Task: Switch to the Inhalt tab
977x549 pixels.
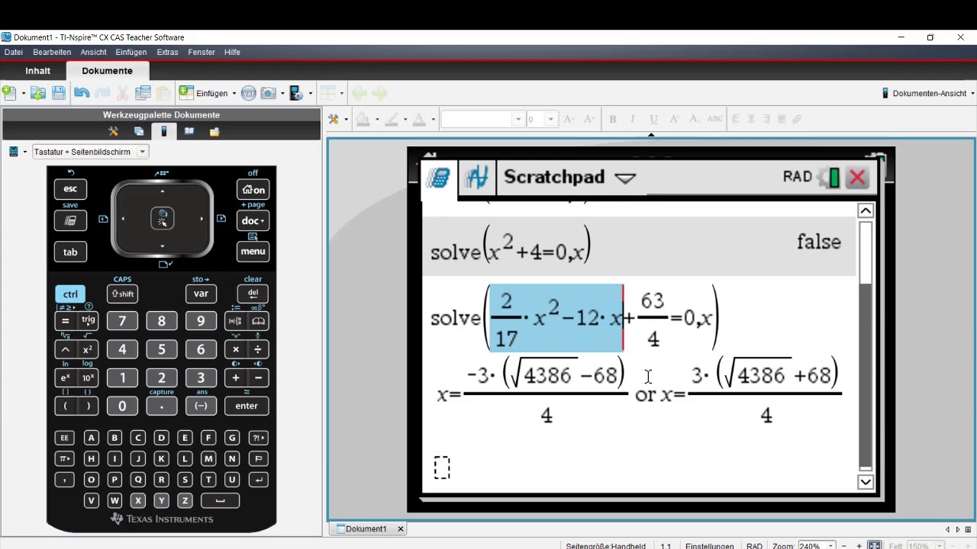Action: point(37,71)
